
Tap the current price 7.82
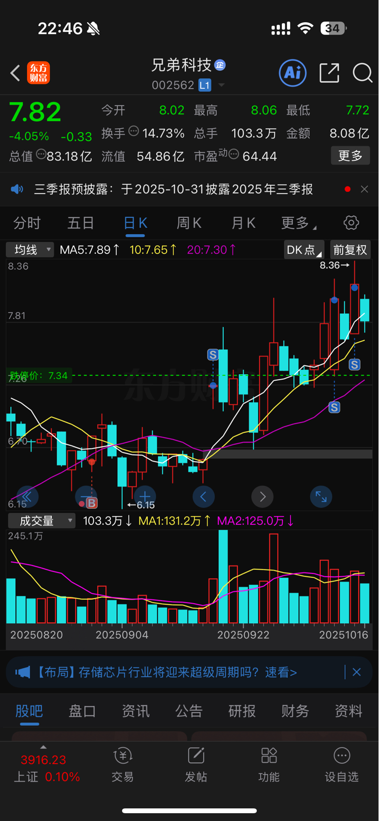pyautogui.click(x=35, y=112)
